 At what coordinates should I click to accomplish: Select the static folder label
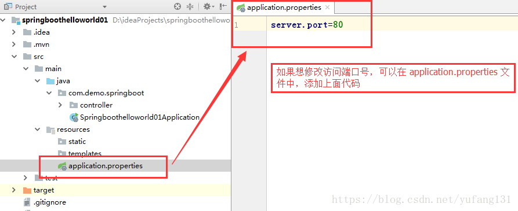click(77, 142)
